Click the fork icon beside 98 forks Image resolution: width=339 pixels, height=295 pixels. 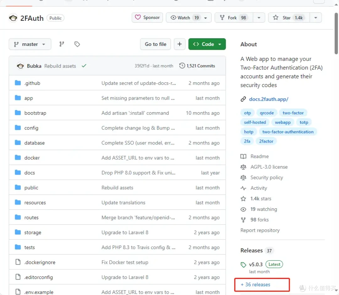tap(243, 220)
